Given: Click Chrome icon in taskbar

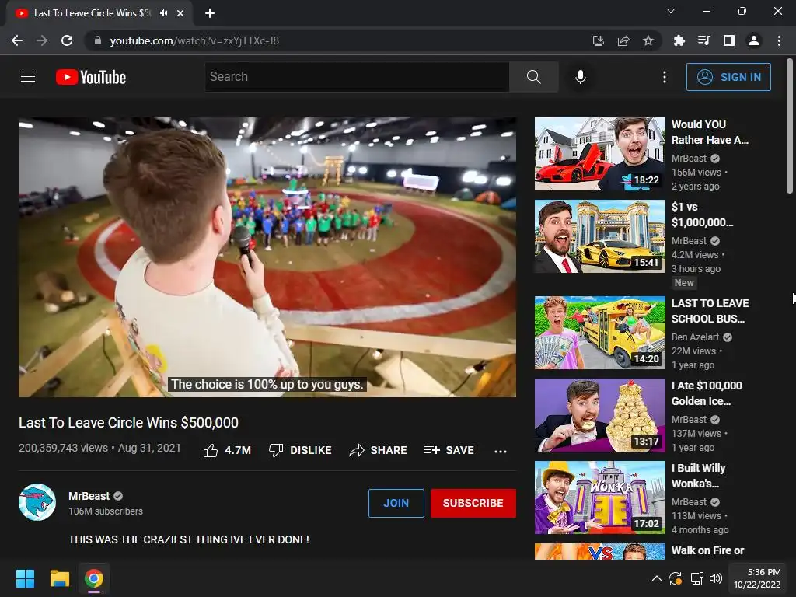Looking at the screenshot, I should click(x=94, y=578).
